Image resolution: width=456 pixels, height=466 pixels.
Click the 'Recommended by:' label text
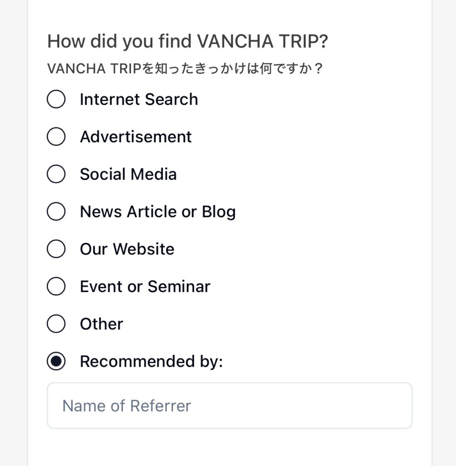pyautogui.click(x=151, y=361)
